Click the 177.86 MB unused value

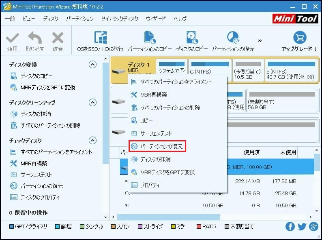click(284, 181)
